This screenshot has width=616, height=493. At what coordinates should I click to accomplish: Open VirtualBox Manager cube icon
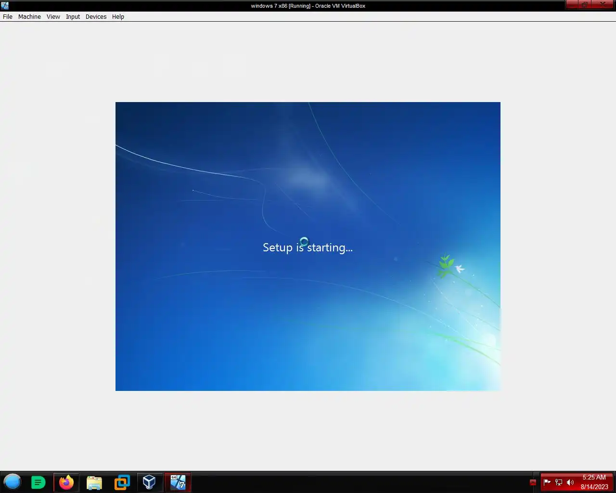pos(149,482)
